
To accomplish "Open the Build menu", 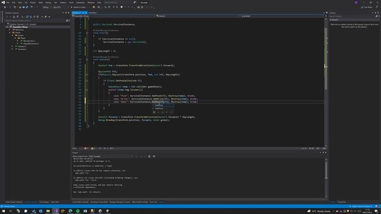I will (40, 2).
